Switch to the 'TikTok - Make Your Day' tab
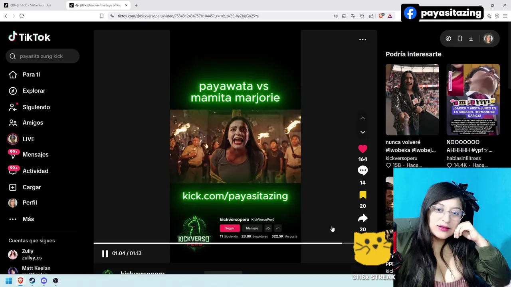 click(x=31, y=5)
